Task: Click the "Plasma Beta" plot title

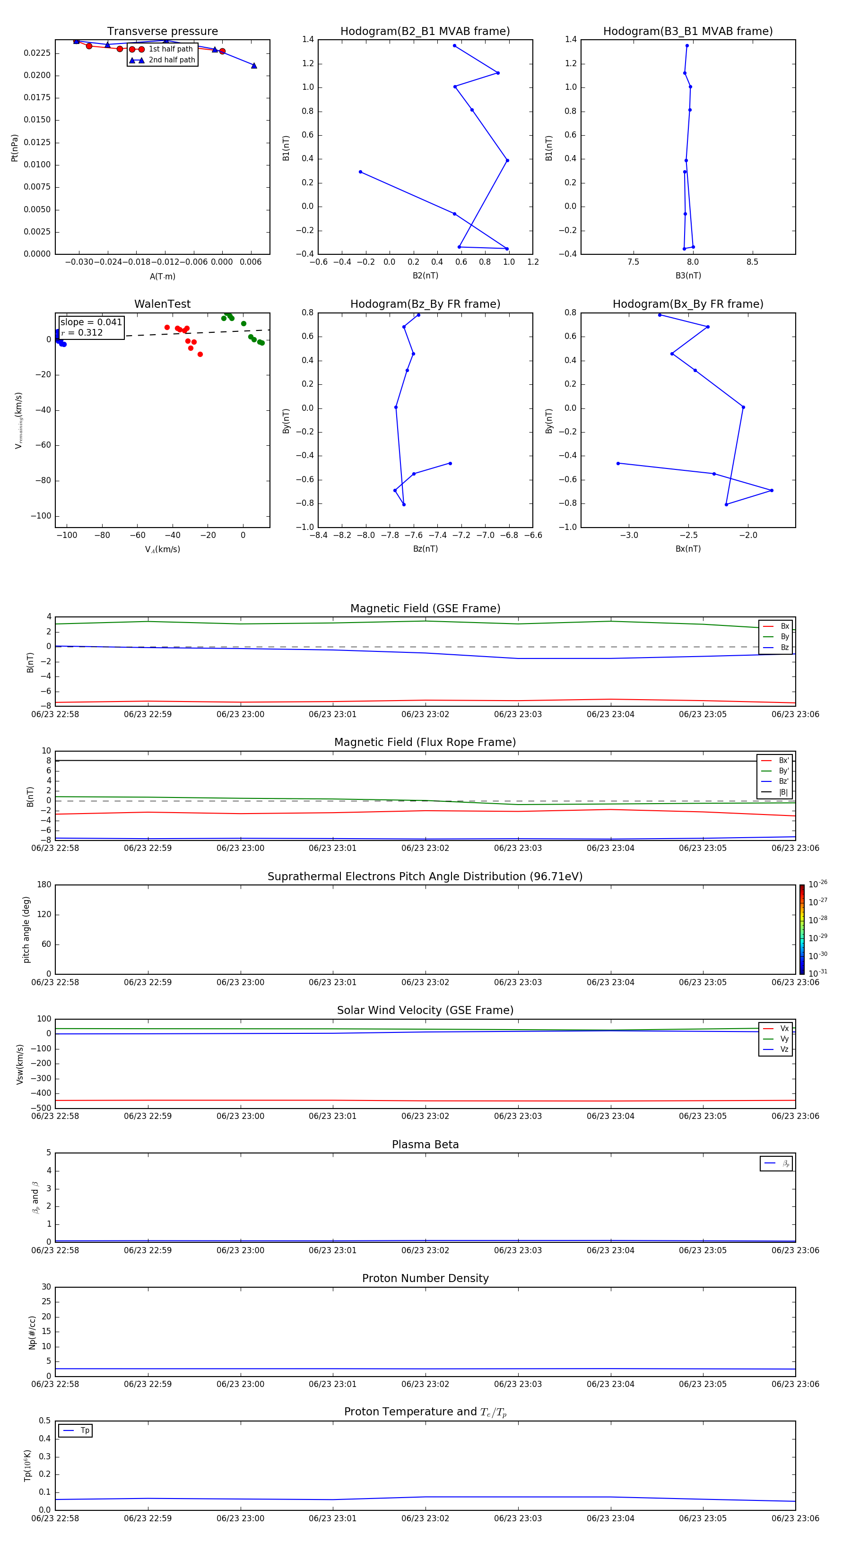Action: [425, 1144]
